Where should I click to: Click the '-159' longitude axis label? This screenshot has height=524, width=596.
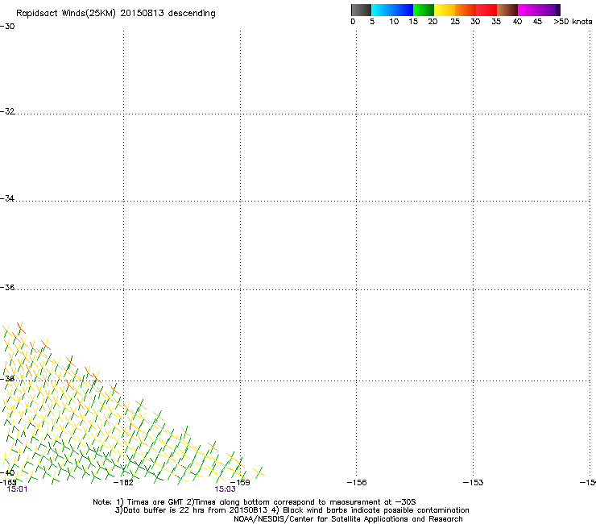click(240, 483)
